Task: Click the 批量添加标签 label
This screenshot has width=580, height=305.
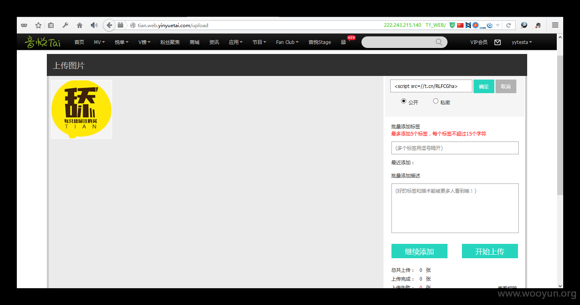Action: (x=406, y=126)
